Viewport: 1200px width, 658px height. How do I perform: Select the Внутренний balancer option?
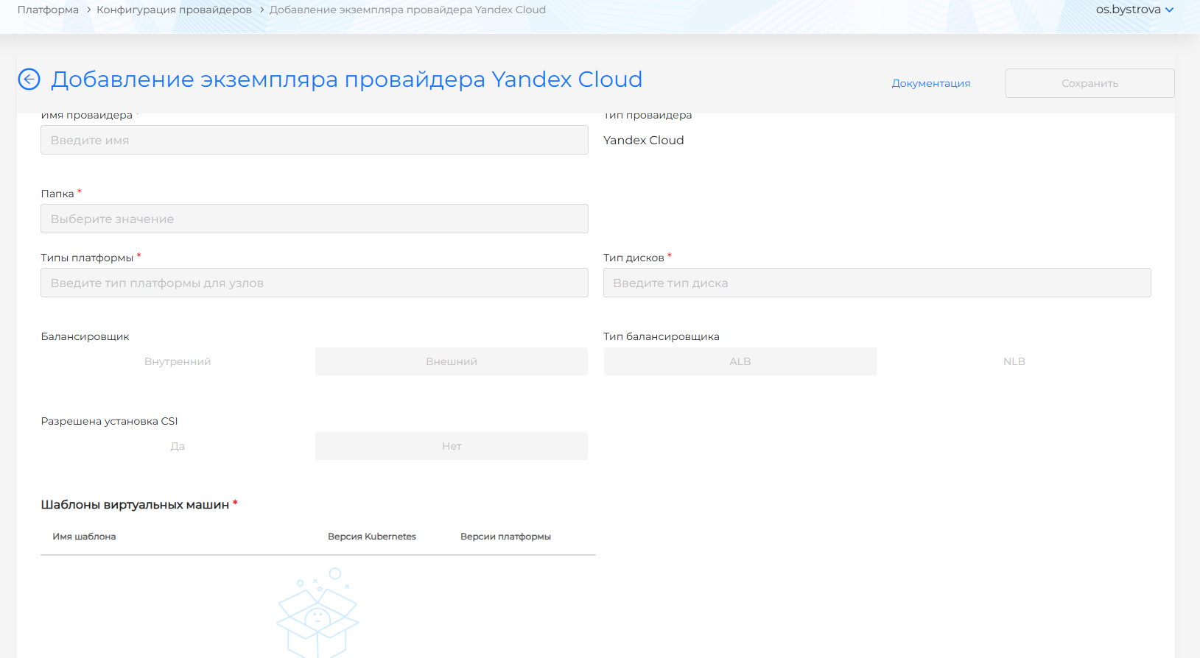click(x=178, y=361)
